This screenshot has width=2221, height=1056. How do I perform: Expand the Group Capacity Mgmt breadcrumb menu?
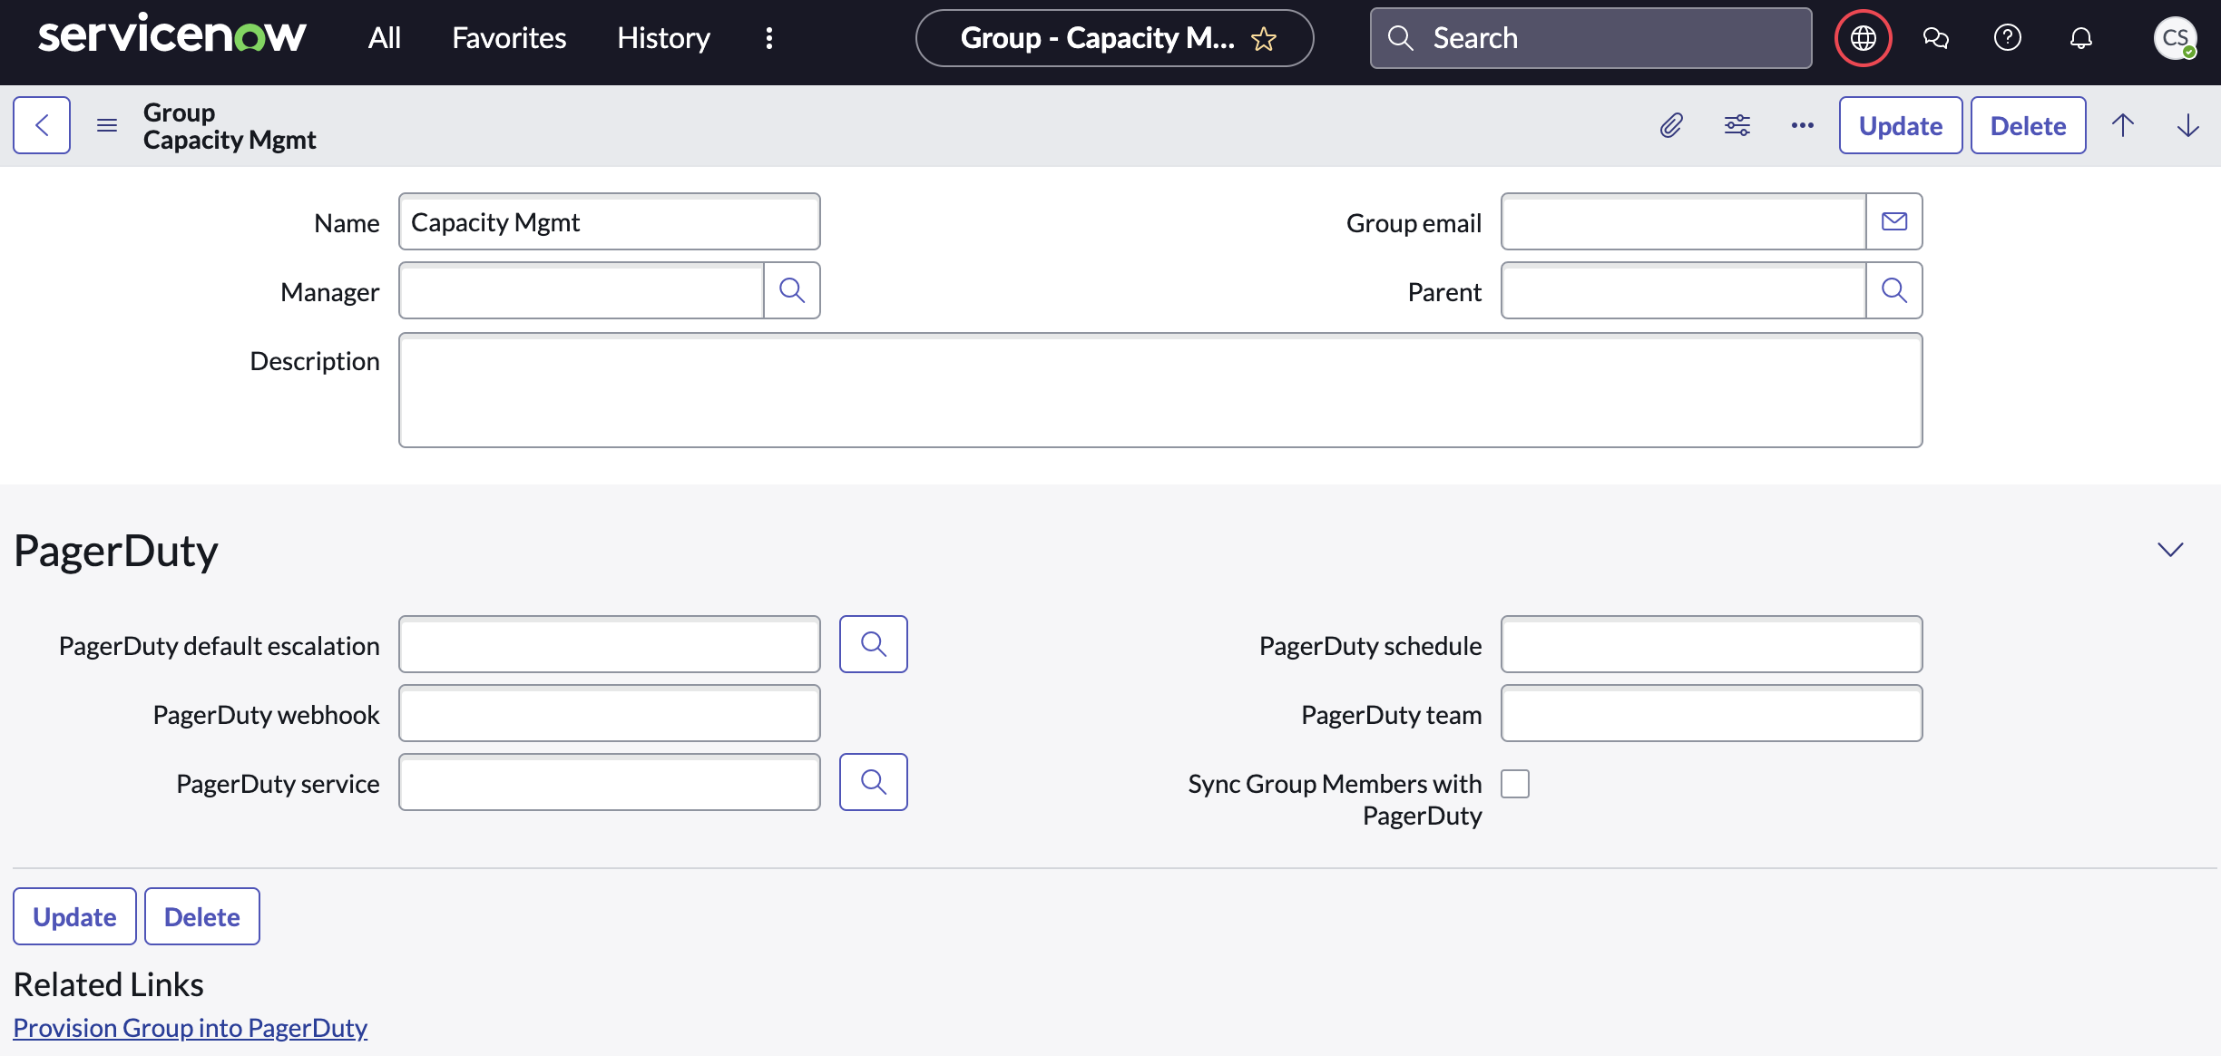108,124
